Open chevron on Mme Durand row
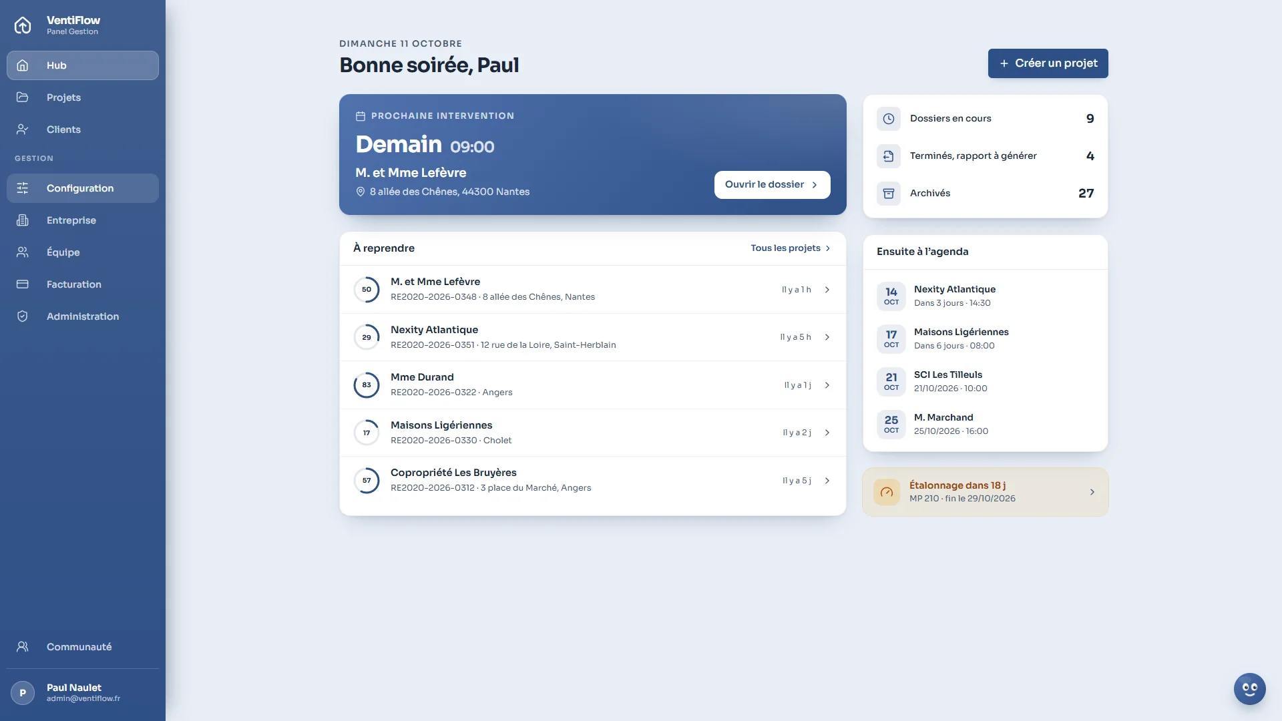This screenshot has height=721, width=1282. [827, 385]
